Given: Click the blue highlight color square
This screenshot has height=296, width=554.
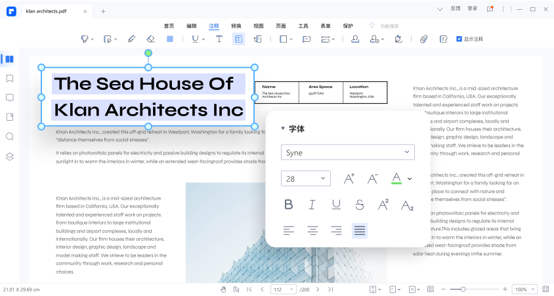Looking at the screenshot, I should pos(170,39).
